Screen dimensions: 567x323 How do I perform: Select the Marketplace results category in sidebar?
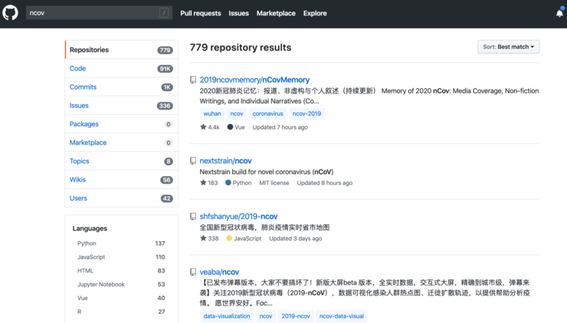click(122, 142)
